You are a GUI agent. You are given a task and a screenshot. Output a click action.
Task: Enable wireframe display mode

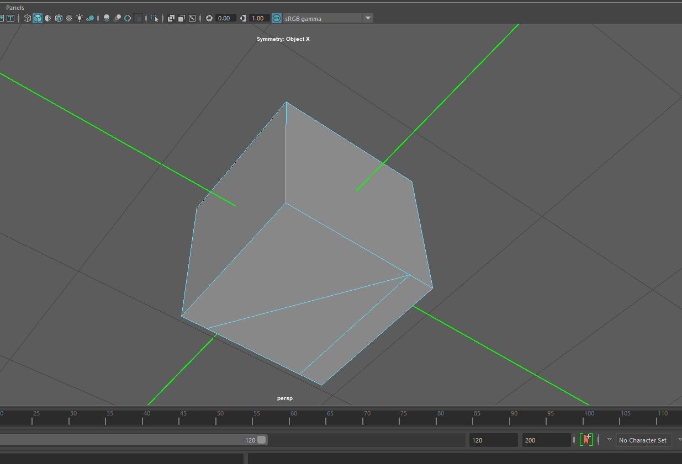[27, 18]
